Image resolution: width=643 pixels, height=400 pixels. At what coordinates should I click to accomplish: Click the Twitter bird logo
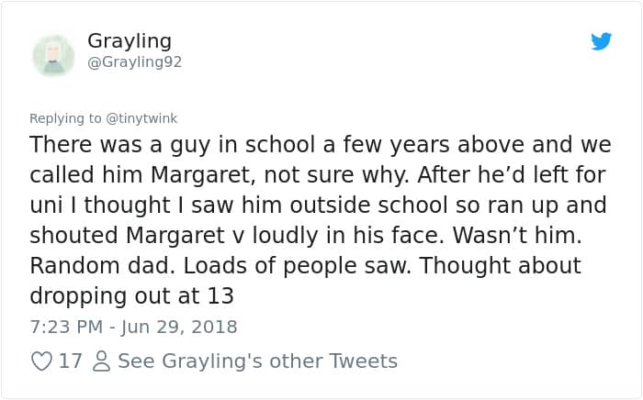pyautogui.click(x=601, y=41)
